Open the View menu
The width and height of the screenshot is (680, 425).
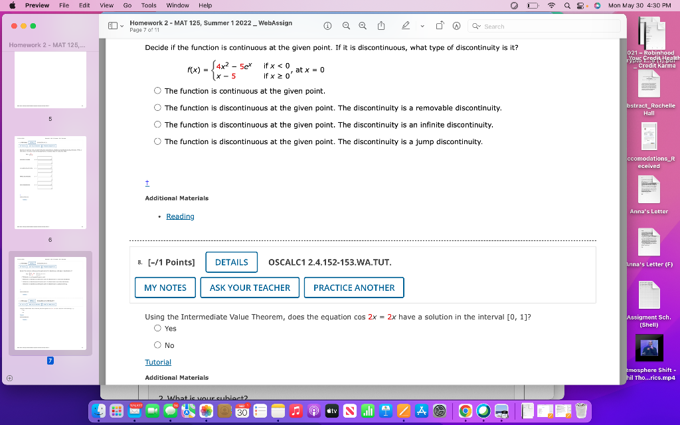[106, 5]
